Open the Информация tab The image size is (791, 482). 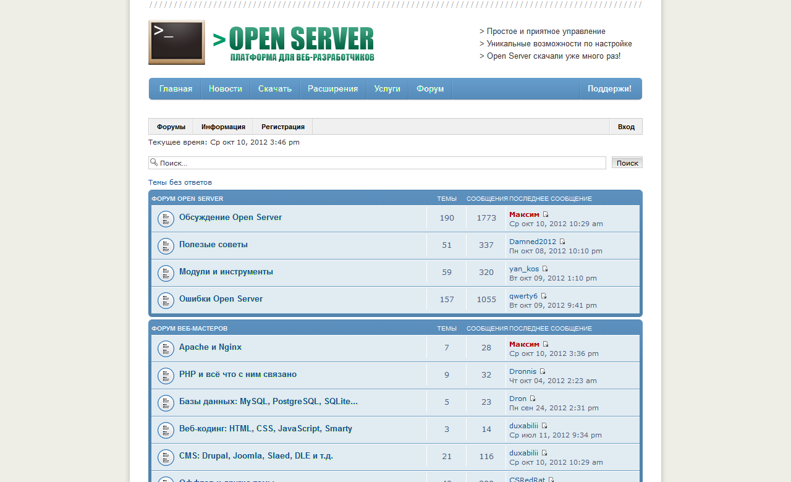point(223,127)
